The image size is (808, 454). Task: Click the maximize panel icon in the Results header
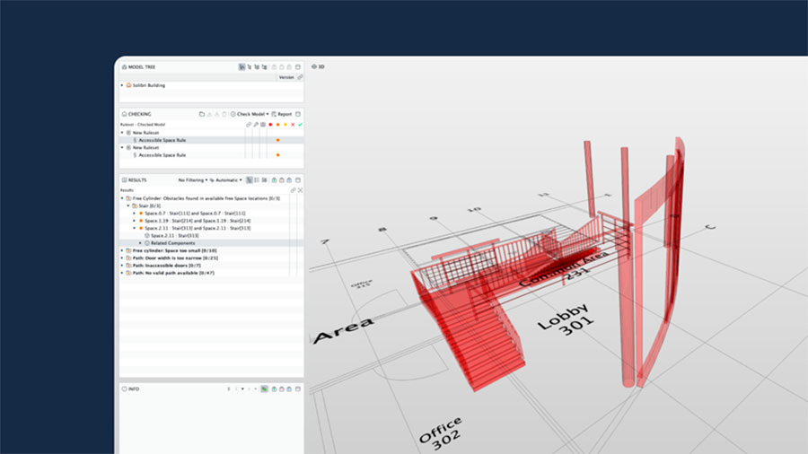point(298,180)
